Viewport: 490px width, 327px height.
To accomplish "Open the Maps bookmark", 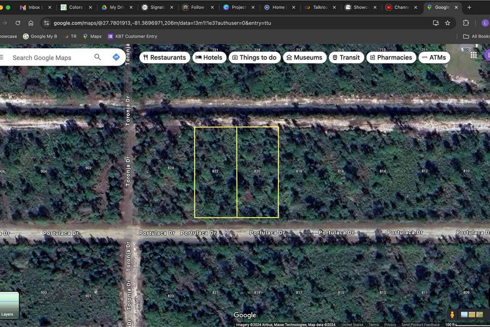I will (x=92, y=36).
